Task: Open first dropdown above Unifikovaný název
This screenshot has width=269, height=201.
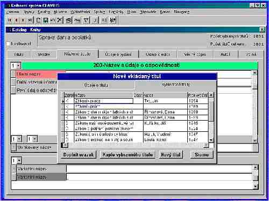Action: point(19,139)
